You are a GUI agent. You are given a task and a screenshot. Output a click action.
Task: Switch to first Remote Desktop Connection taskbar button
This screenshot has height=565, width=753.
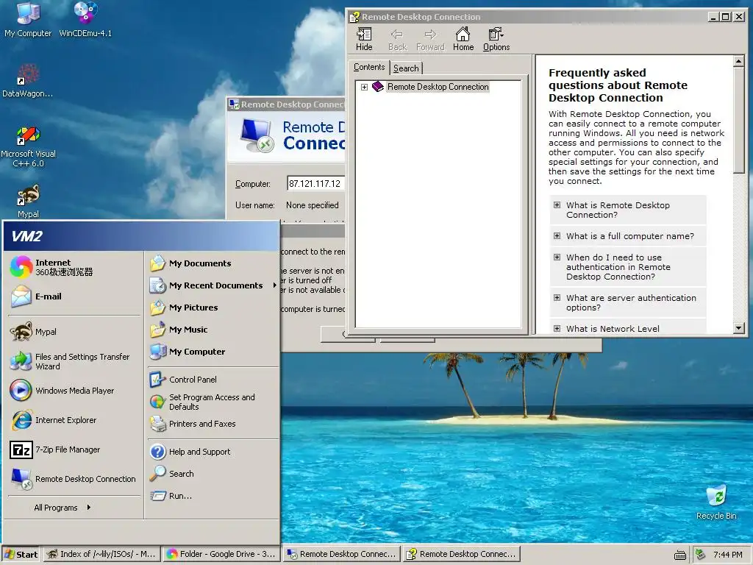341,554
